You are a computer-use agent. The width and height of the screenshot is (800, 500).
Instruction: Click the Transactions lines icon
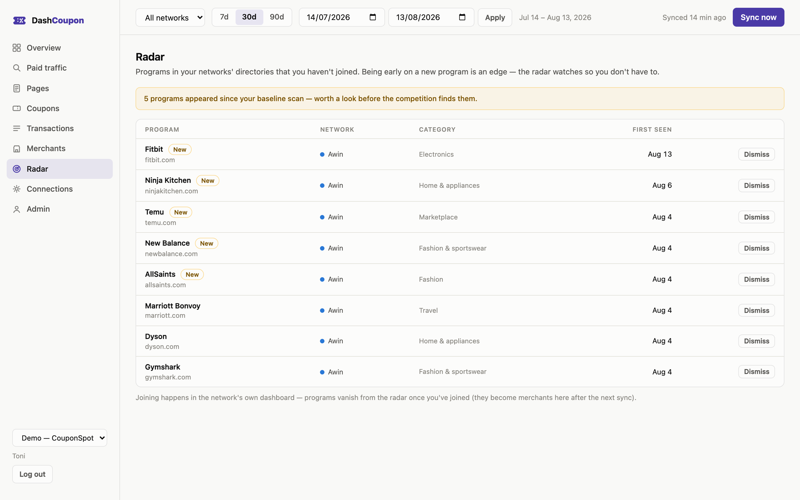coord(17,128)
